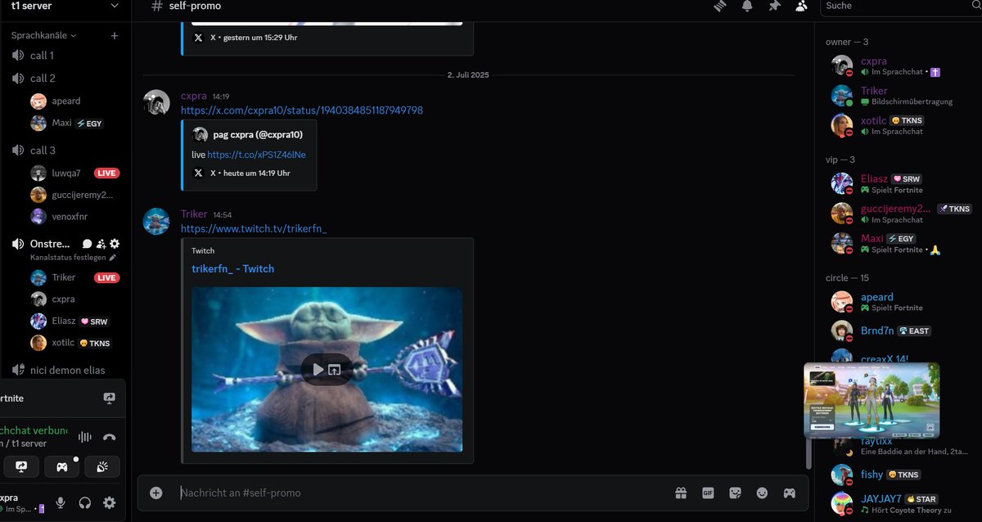The width and height of the screenshot is (982, 522).
Task: Open the soundboard button
Action: (102, 466)
